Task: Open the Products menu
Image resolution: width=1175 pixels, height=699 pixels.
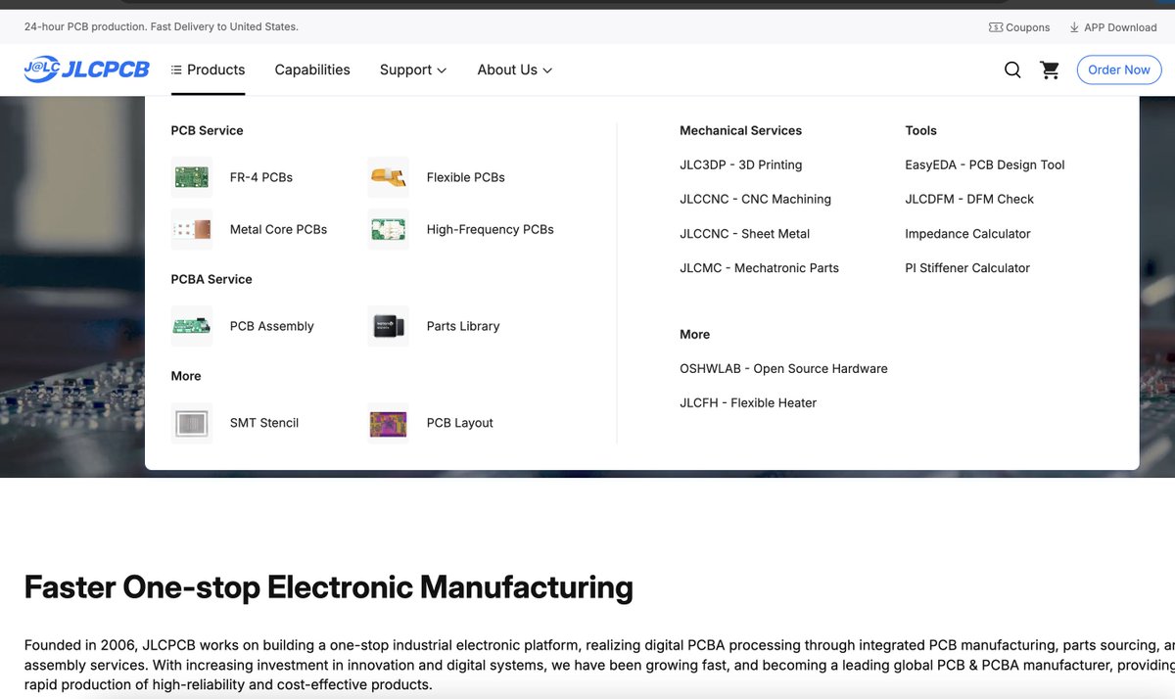Action: pos(208,70)
